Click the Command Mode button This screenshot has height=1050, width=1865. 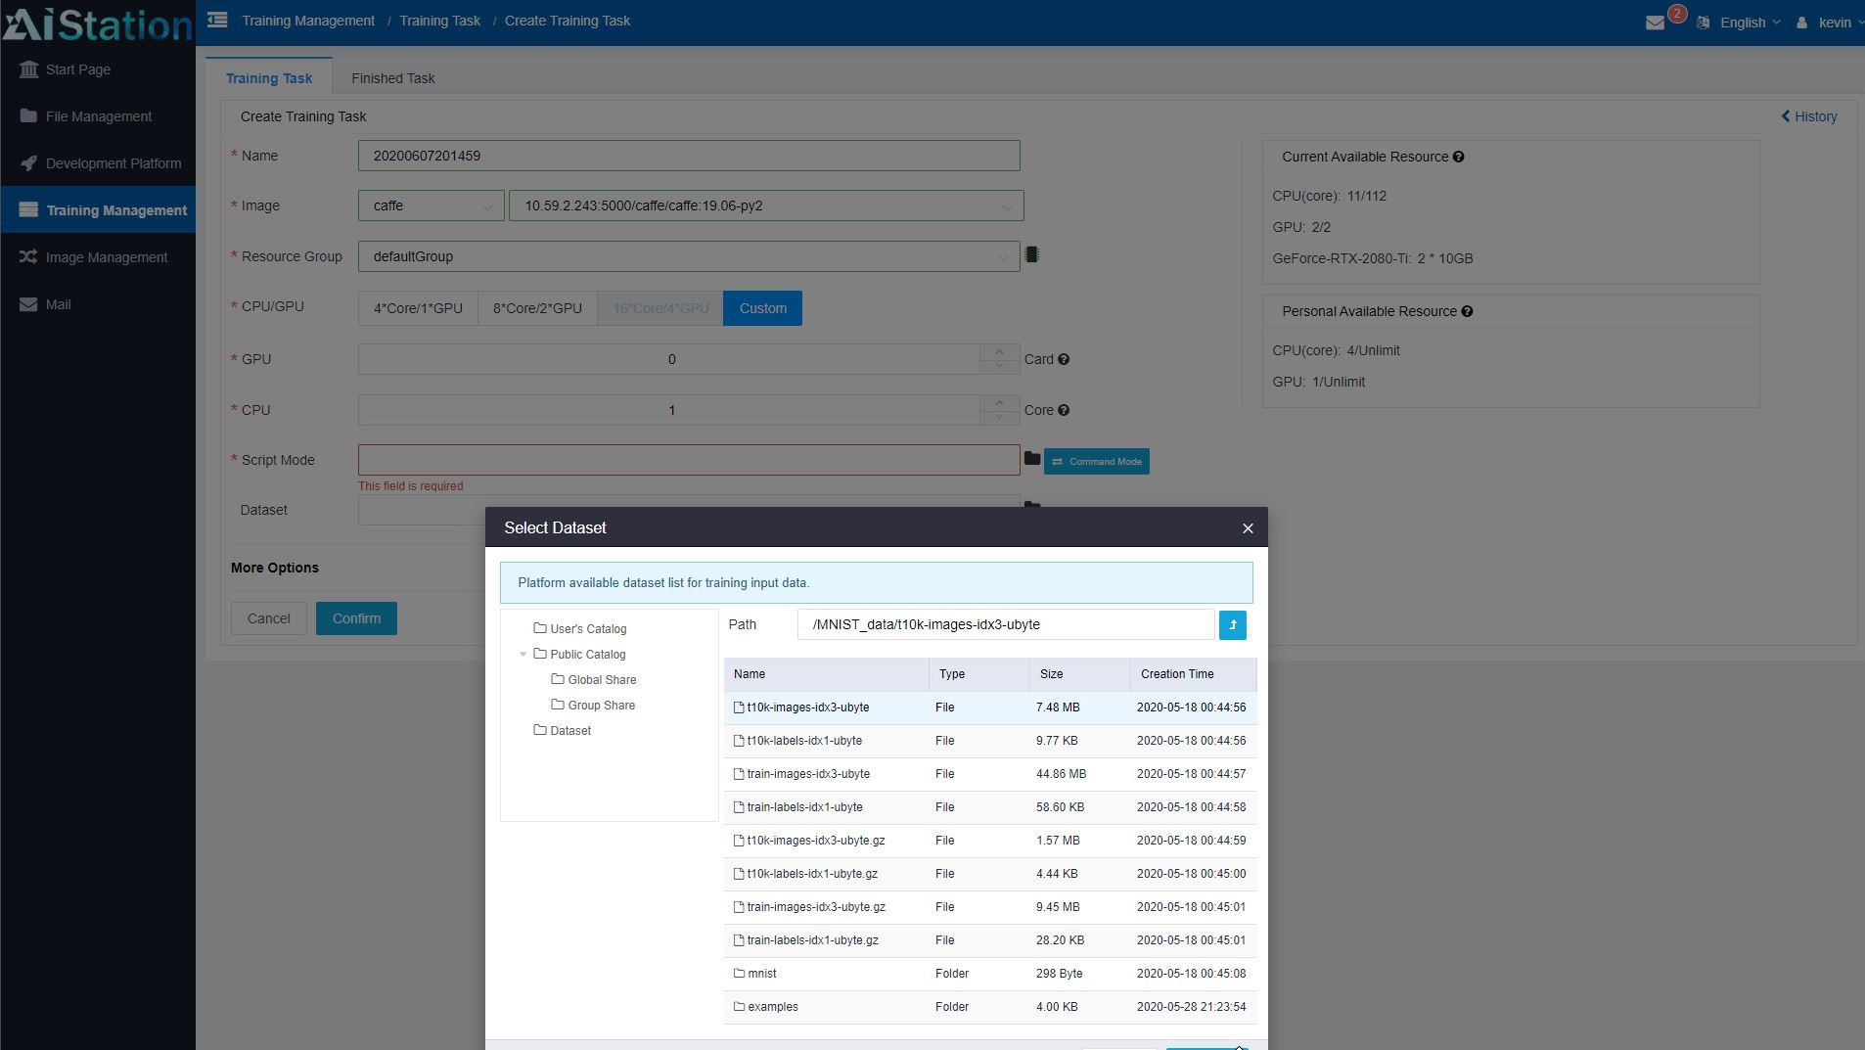coord(1096,461)
